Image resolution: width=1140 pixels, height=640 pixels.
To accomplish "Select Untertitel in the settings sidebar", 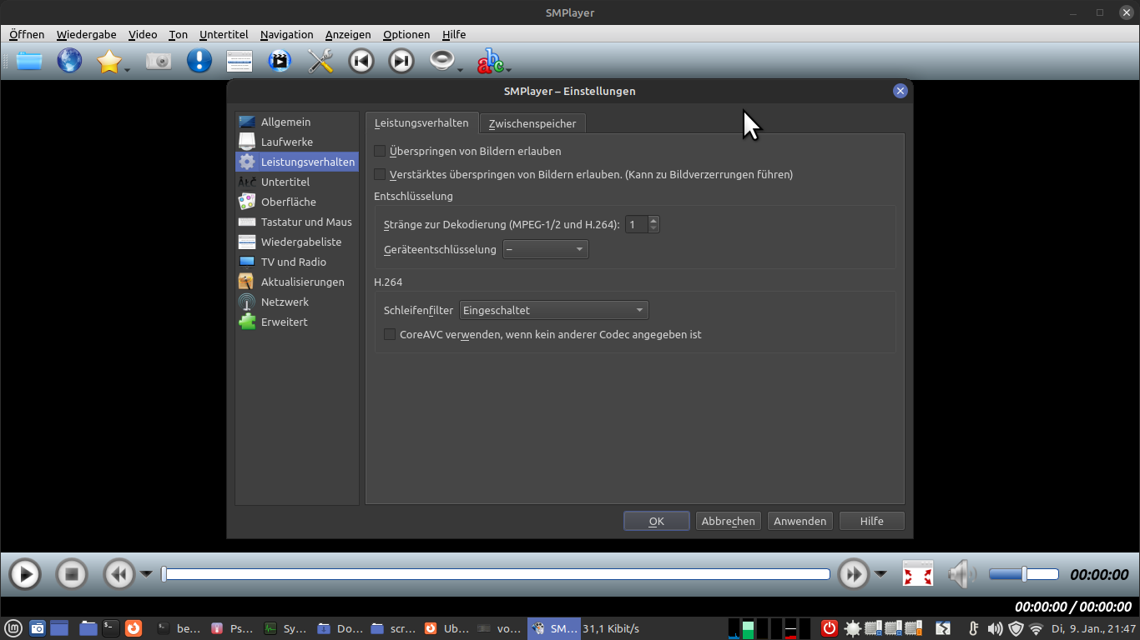I will (x=297, y=182).
